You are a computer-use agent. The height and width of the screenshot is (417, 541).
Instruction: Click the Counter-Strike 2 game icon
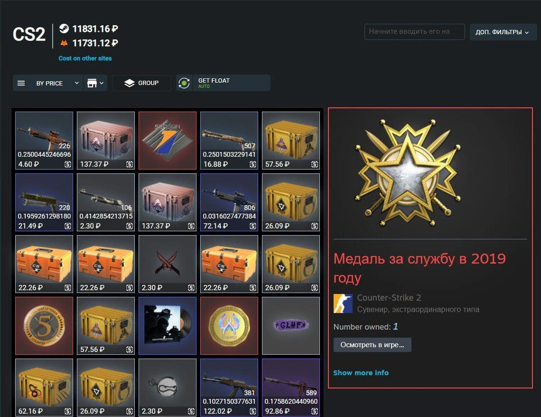pos(343,303)
